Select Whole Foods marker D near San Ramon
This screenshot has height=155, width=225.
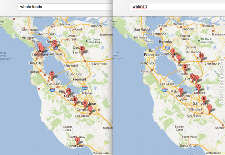point(82,49)
